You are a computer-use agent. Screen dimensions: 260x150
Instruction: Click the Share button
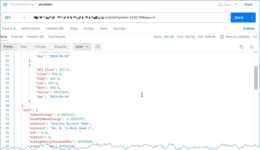pyautogui.click(x=248, y=5)
